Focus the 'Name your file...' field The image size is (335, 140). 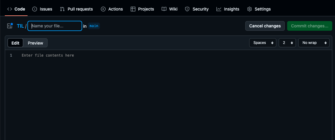point(55,26)
